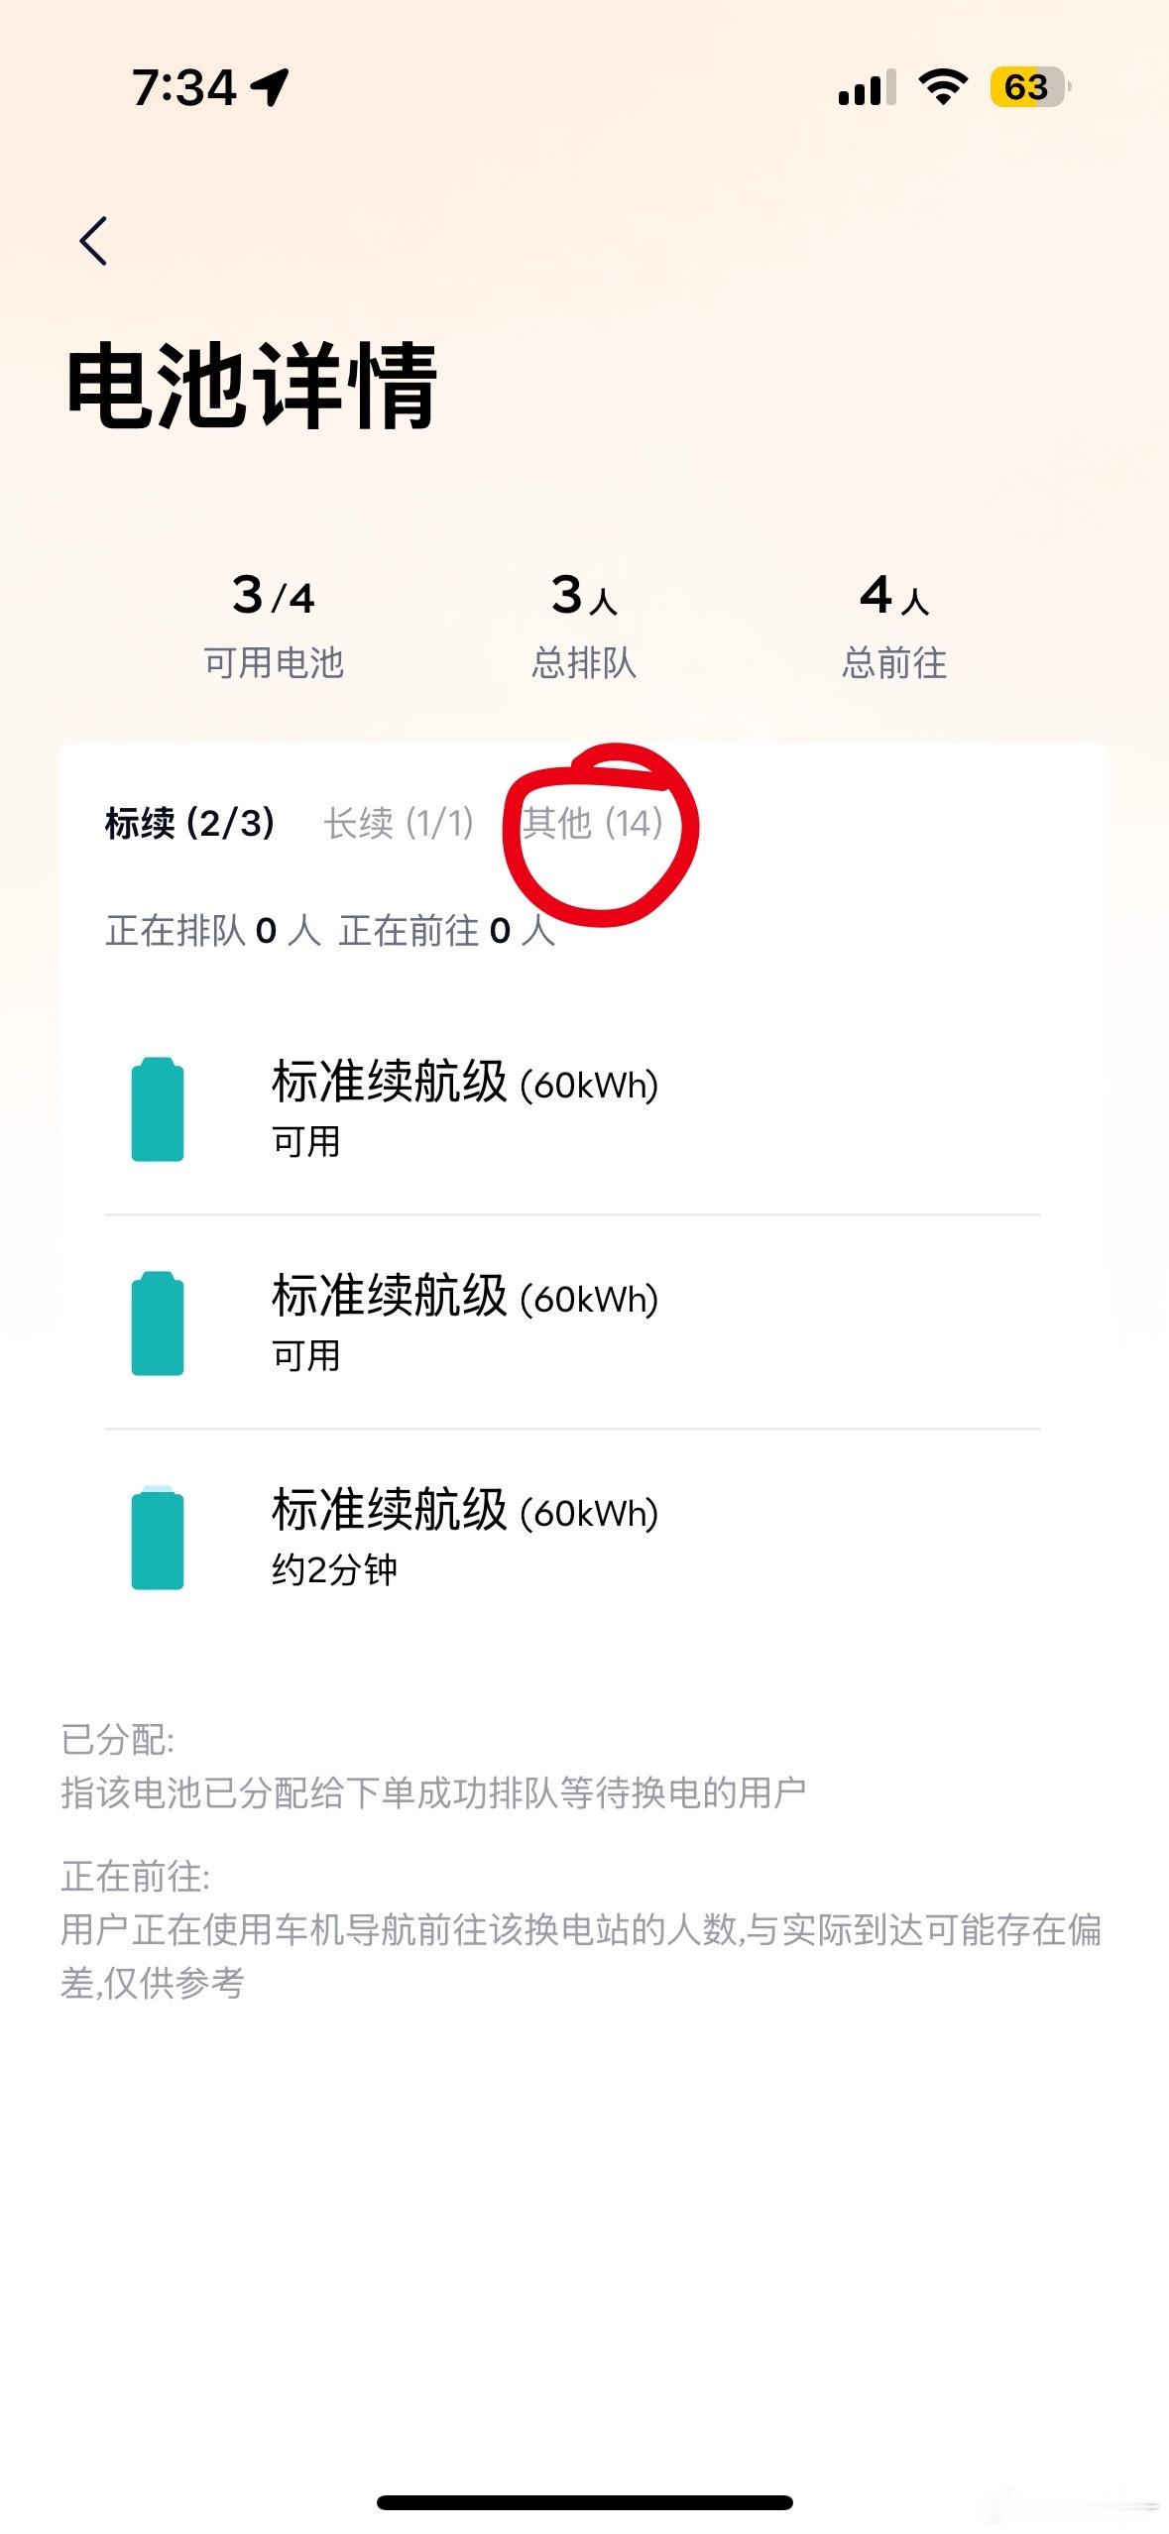The height and width of the screenshot is (2534, 1169).
Task: Tap the 正在排队 0 人 label
Action: 213,930
